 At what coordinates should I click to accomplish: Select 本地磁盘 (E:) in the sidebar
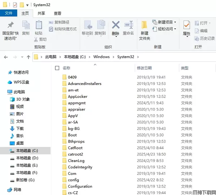pyautogui.click(x=24, y=165)
